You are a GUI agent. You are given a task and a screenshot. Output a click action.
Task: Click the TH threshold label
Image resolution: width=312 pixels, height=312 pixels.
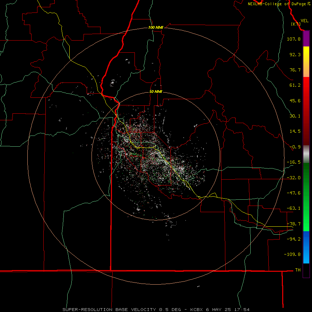coord(298,270)
